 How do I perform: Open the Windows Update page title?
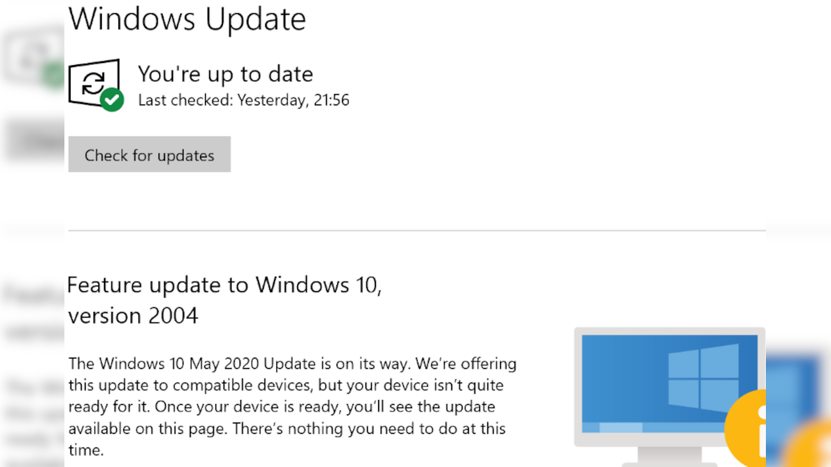187,19
